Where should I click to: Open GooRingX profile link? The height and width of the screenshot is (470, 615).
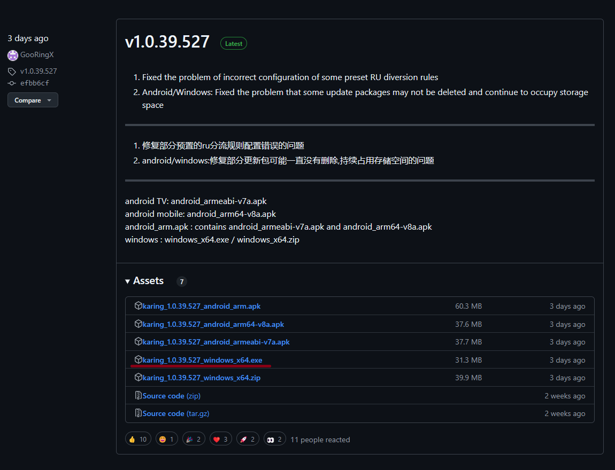pos(37,55)
